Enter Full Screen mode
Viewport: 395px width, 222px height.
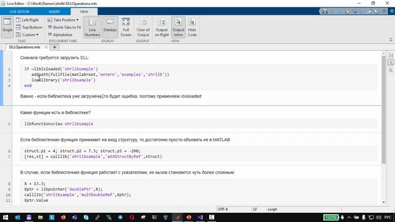point(126,27)
